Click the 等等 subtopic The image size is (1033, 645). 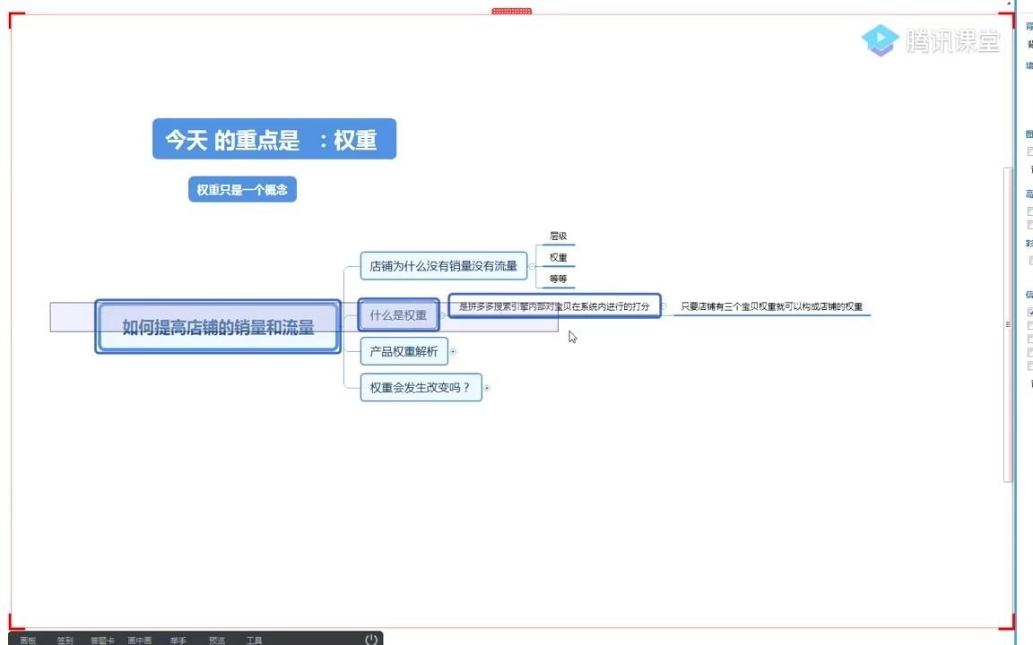[558, 279]
